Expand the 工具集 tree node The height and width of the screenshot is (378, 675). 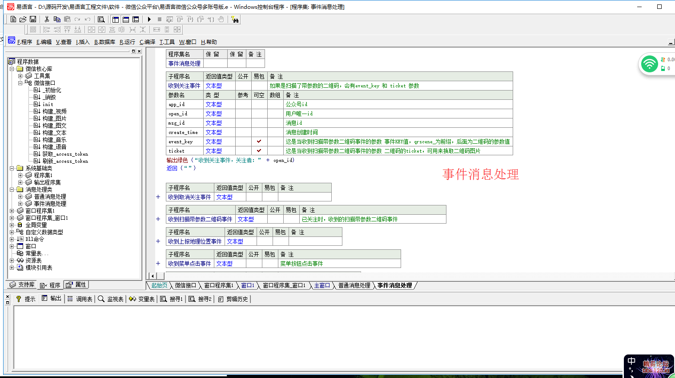(x=20, y=76)
